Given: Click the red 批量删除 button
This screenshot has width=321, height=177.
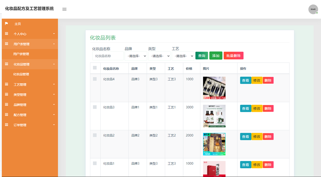Looking at the screenshot, I should (x=234, y=56).
